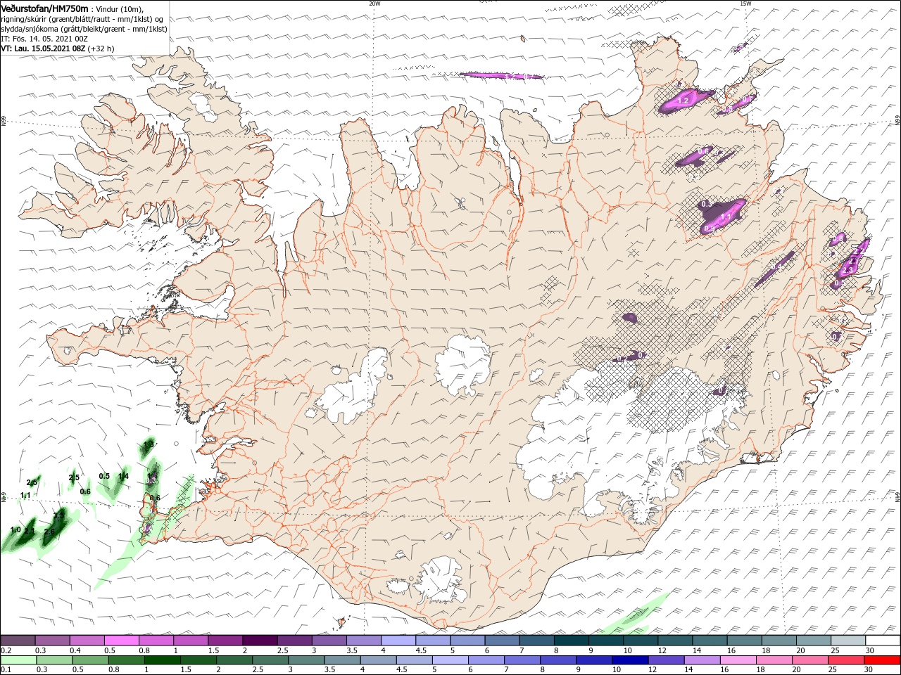Screen dimensions: 901x675
Task: Click the light green rain band off southeast coast
Action: 637,614
